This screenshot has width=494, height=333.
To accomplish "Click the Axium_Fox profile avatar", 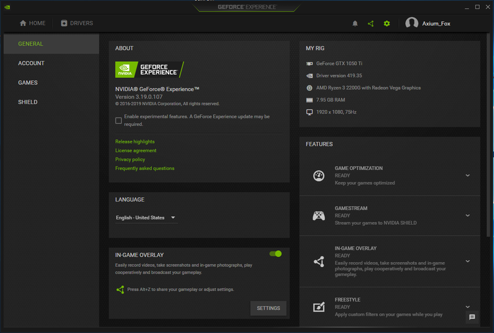I will click(x=412, y=23).
